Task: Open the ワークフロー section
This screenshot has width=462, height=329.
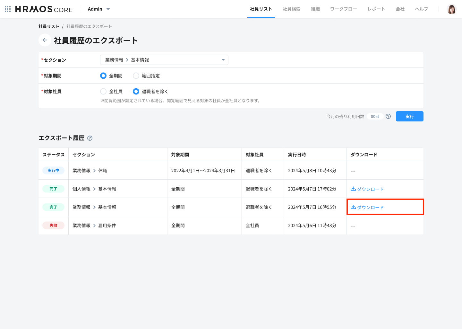Action: [343, 9]
